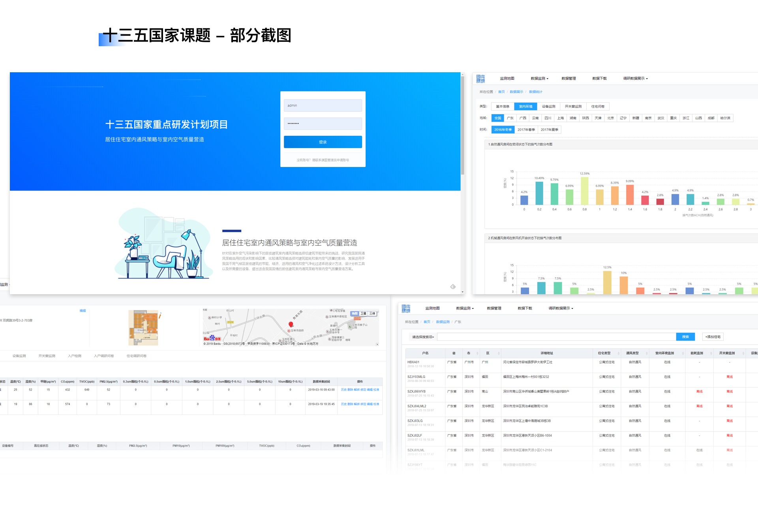Select 广东 region filter

click(510, 118)
